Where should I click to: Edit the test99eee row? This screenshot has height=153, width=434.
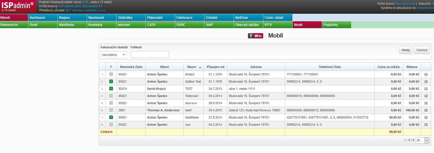pos(426,117)
